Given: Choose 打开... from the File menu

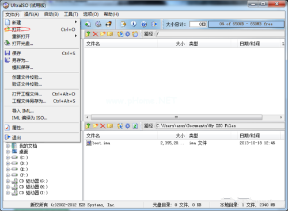Looking at the screenshot, I should 42,29.
